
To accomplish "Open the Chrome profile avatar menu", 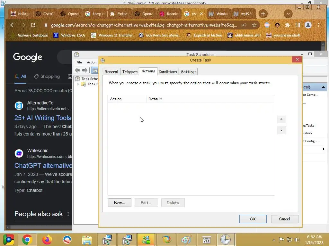I will click(x=308, y=25).
